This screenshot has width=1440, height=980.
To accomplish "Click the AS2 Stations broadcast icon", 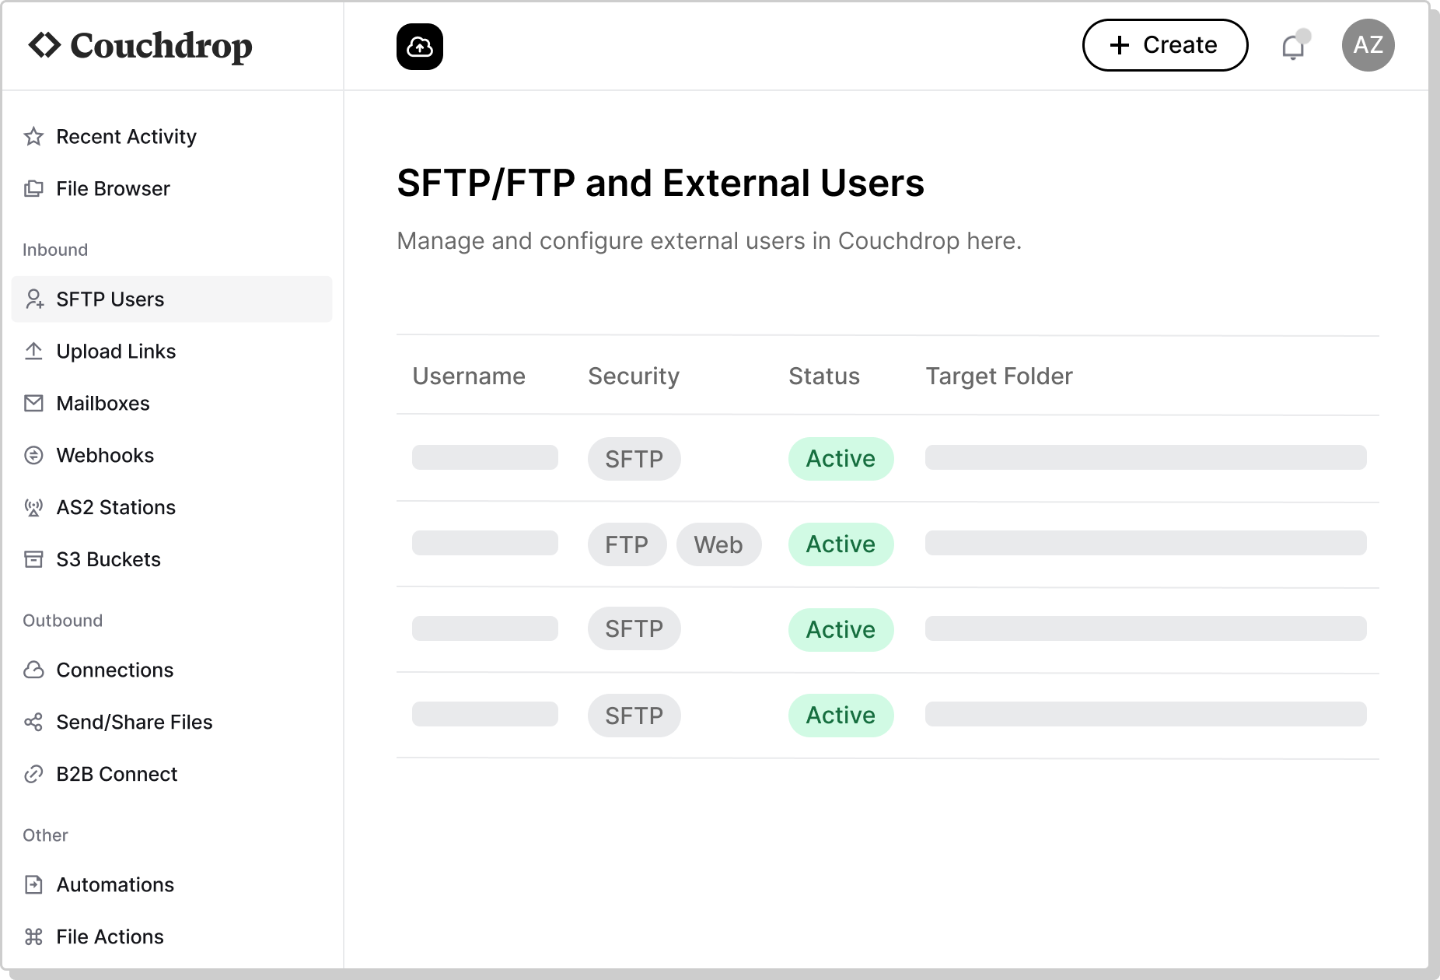I will point(34,507).
